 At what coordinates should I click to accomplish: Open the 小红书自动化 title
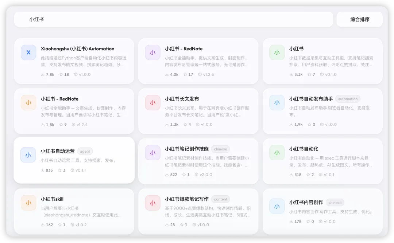(304, 149)
